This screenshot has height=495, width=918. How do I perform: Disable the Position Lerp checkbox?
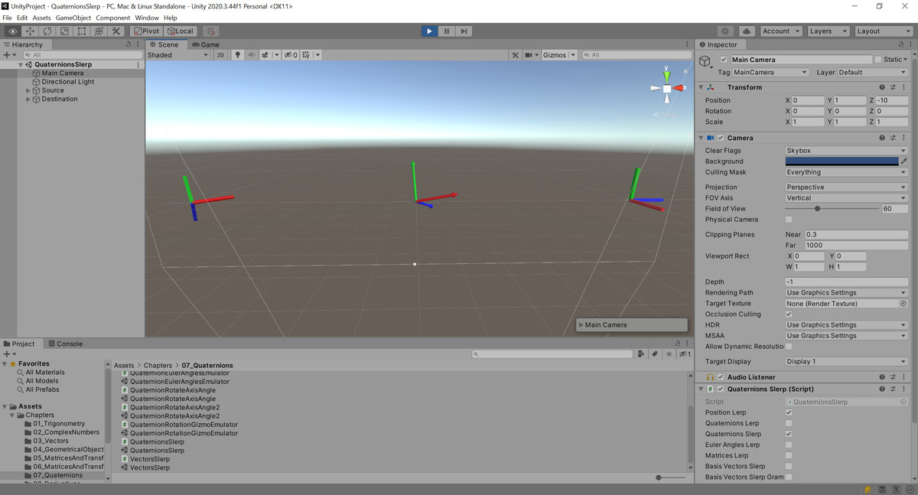point(789,412)
